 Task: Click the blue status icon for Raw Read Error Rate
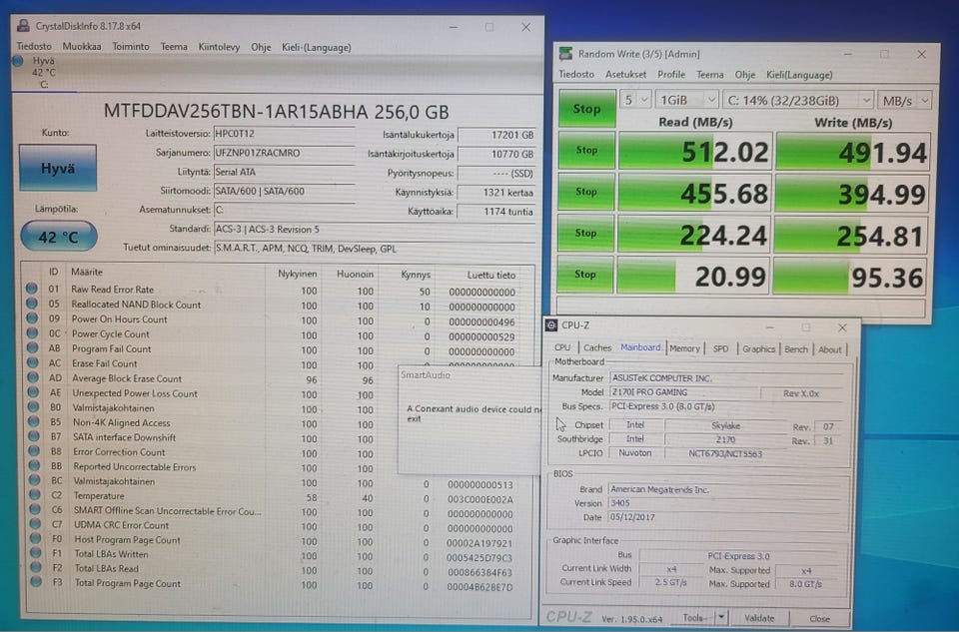coord(33,290)
